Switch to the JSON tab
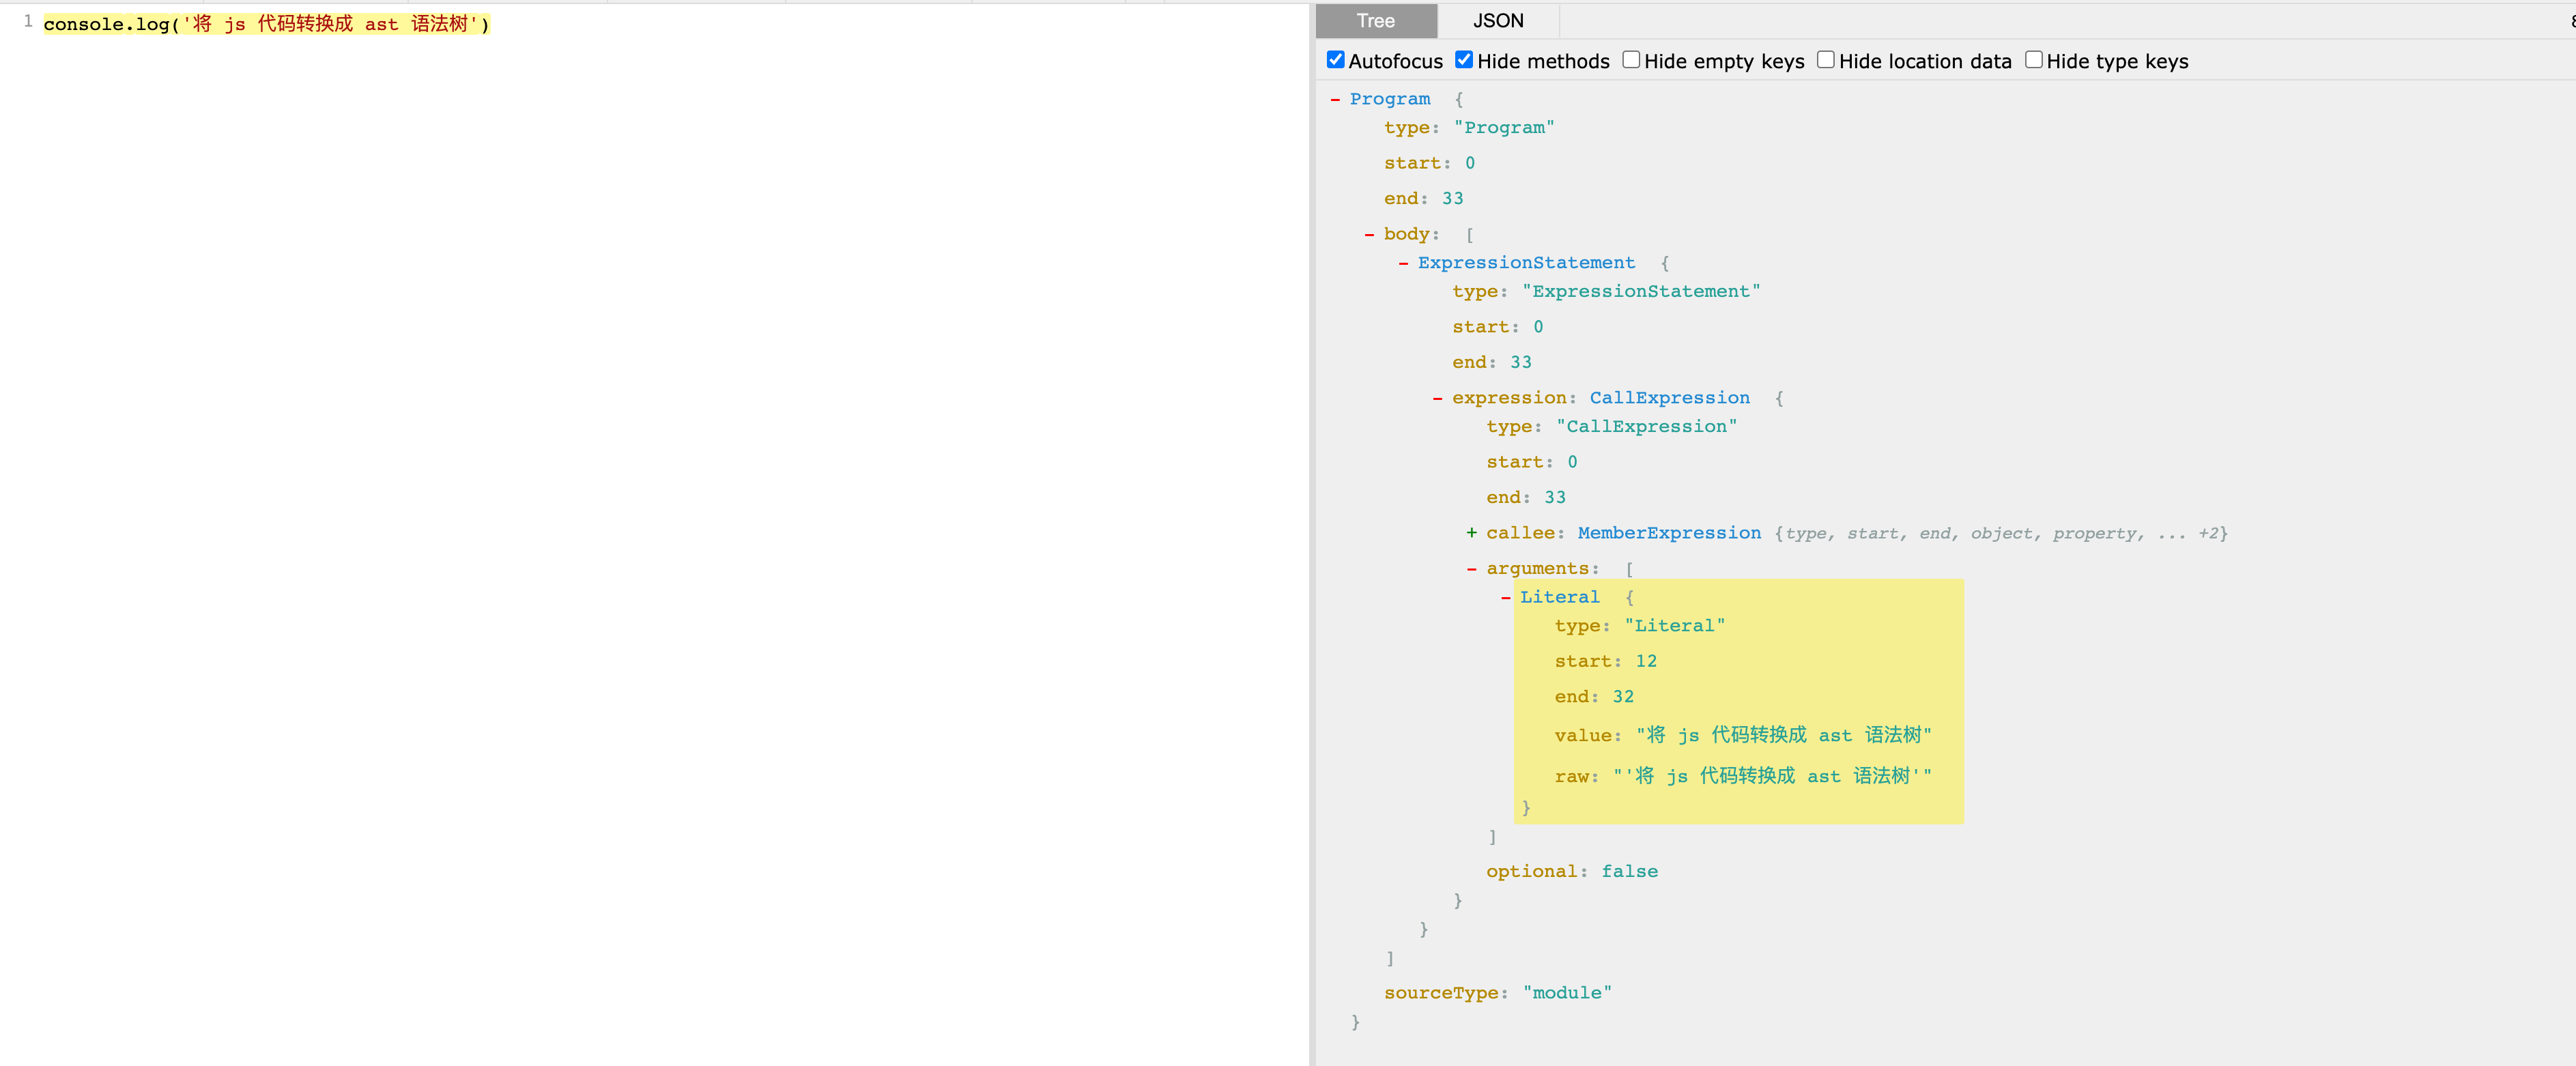Image resolution: width=2576 pixels, height=1066 pixels. coord(1498,21)
